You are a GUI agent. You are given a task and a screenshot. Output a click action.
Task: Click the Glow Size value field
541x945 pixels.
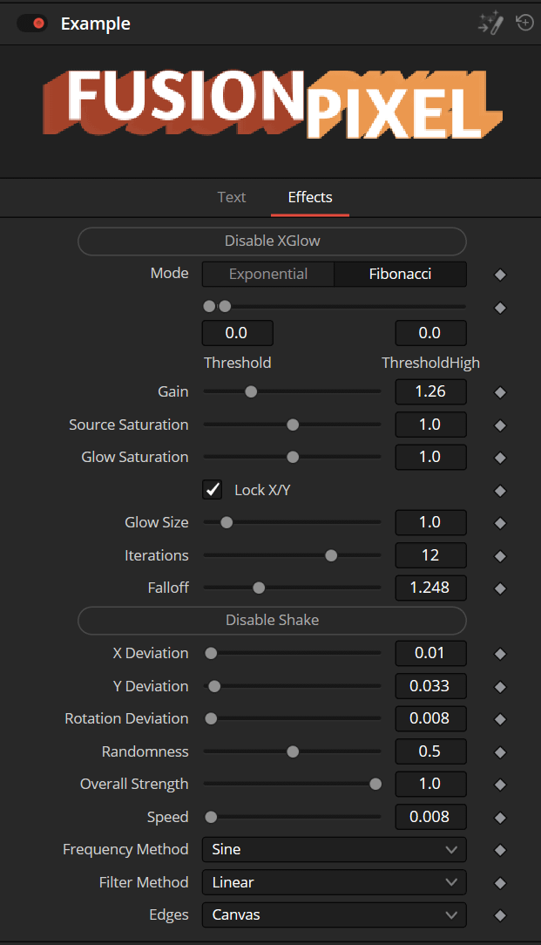(430, 522)
